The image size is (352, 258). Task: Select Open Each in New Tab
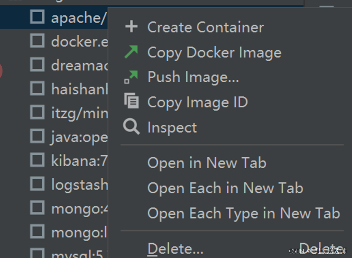coord(225,188)
